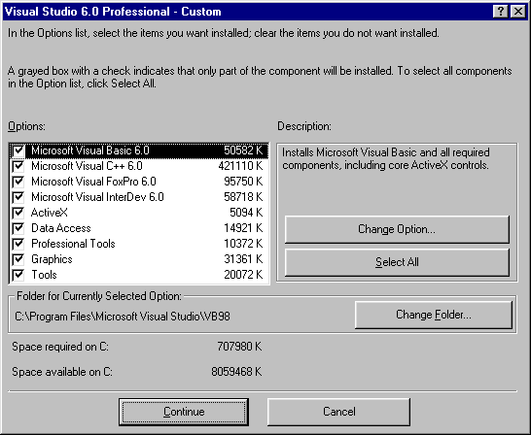The height and width of the screenshot is (435, 531).
Task: Toggle the Microsoft Visual FoxPro 6.0 checkbox
Action: 18,182
